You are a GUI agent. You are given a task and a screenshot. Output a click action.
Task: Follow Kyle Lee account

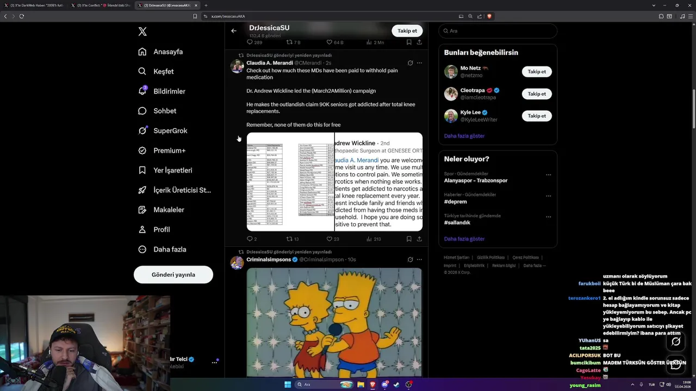537,116
